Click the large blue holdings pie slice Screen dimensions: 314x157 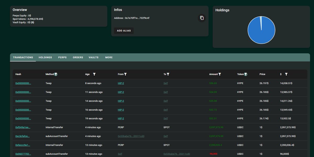click(262, 34)
